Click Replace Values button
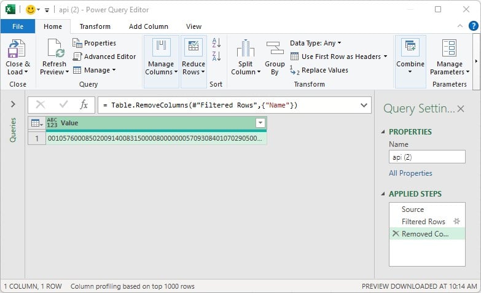Screen dimensions: 481x293 point(319,70)
